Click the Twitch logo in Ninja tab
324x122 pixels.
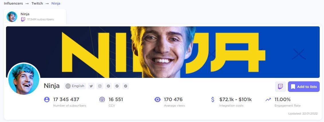click(x=23, y=19)
